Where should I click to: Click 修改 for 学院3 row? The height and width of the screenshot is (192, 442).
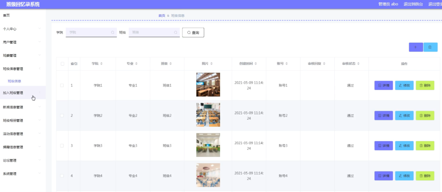click(404, 146)
